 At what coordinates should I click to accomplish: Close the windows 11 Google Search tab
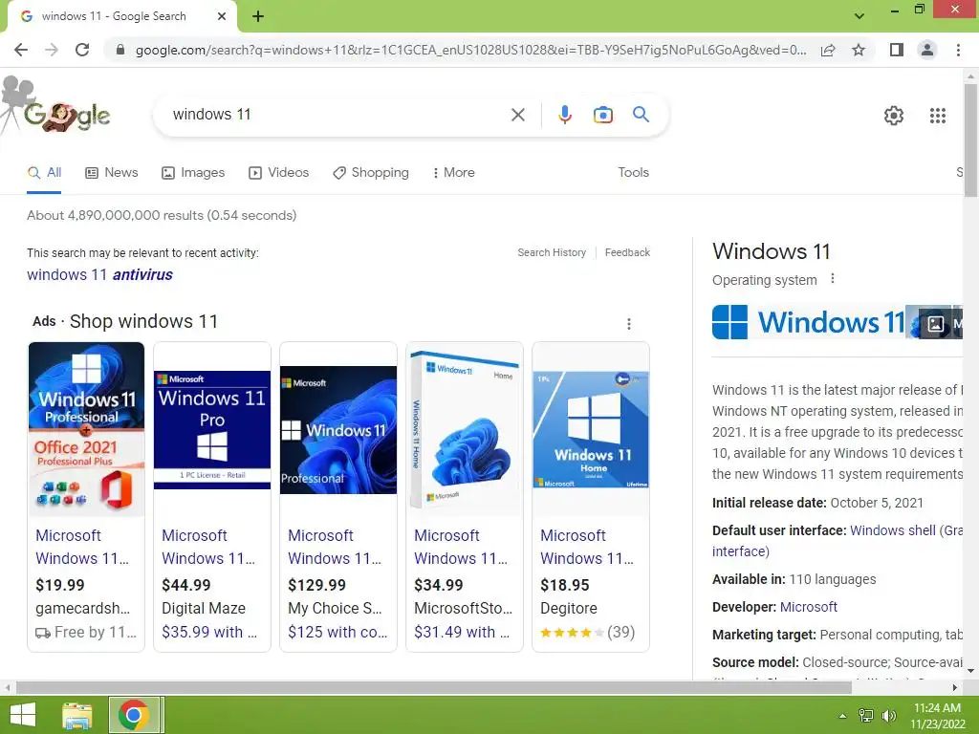pos(222,16)
